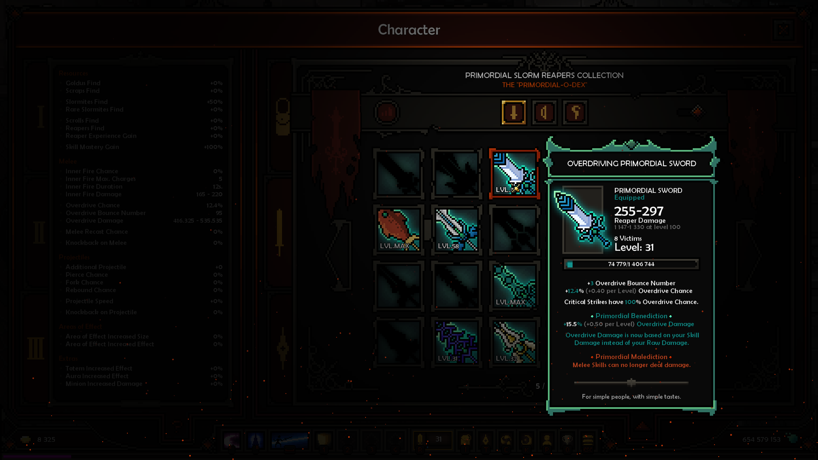
Task: Select the level 31 purple lattice reaper
Action: [456, 342]
